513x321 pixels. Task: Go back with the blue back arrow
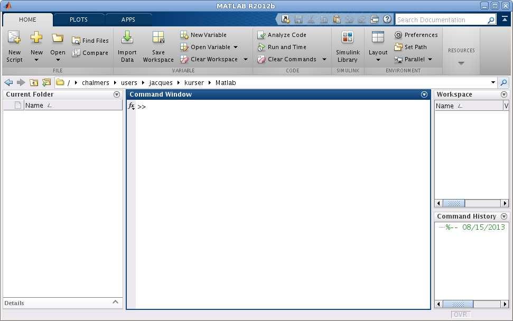pos(8,82)
